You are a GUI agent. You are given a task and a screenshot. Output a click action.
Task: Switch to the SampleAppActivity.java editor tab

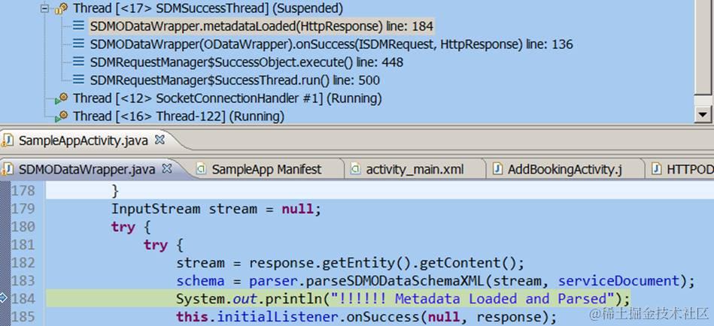point(84,140)
